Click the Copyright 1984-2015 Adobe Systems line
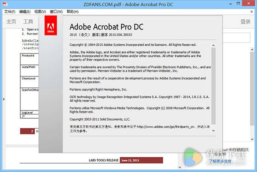Image resolution: width=257 pixels, height=172 pixels. pos(133,45)
